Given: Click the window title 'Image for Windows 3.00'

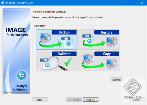Looking at the screenshot, I should pyautogui.click(x=19, y=3).
